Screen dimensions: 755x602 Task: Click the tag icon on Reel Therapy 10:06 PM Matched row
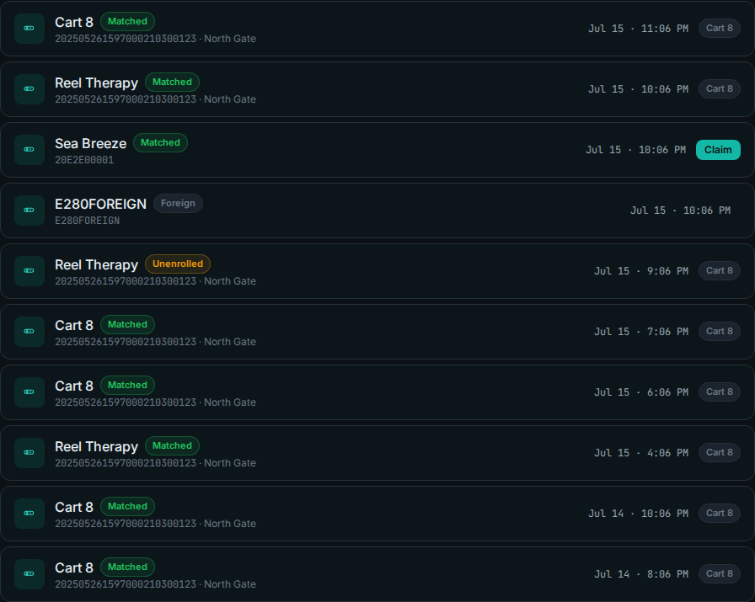tap(29, 89)
